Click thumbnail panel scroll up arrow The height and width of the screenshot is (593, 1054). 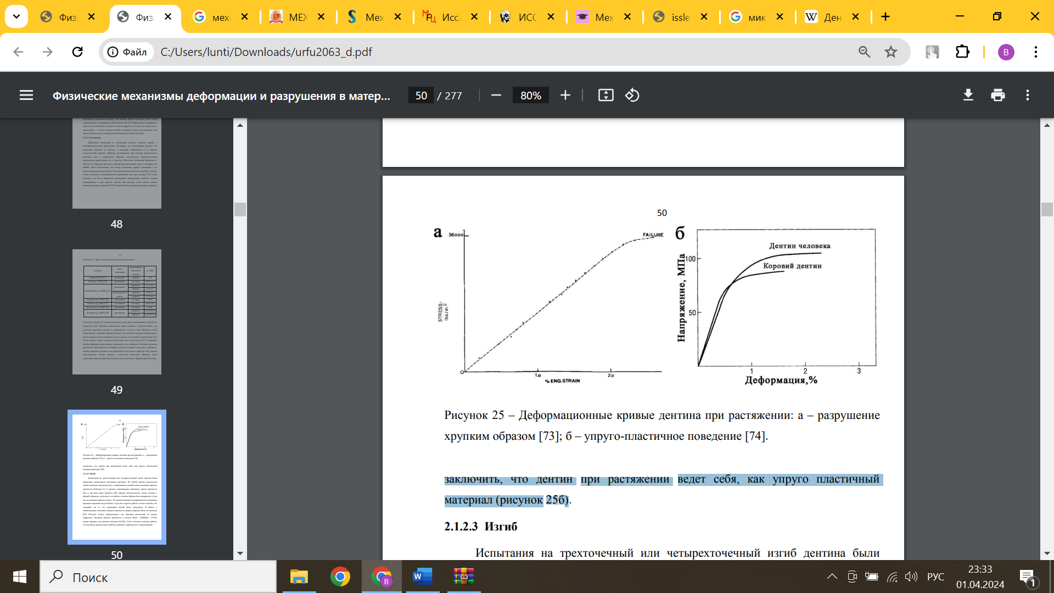[x=240, y=125]
